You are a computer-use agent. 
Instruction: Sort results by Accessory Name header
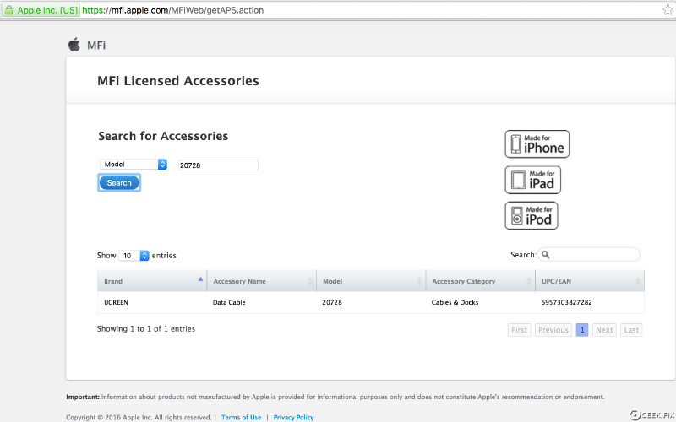click(x=261, y=281)
